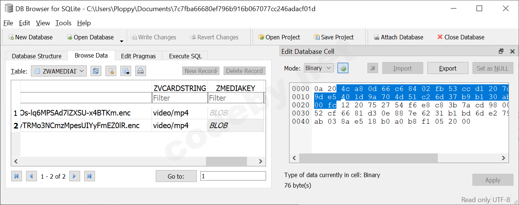Select the TRMo3NCmzMpesUIYyFmEZ0lR.enc cell
519x205 pixels.
[86, 126]
